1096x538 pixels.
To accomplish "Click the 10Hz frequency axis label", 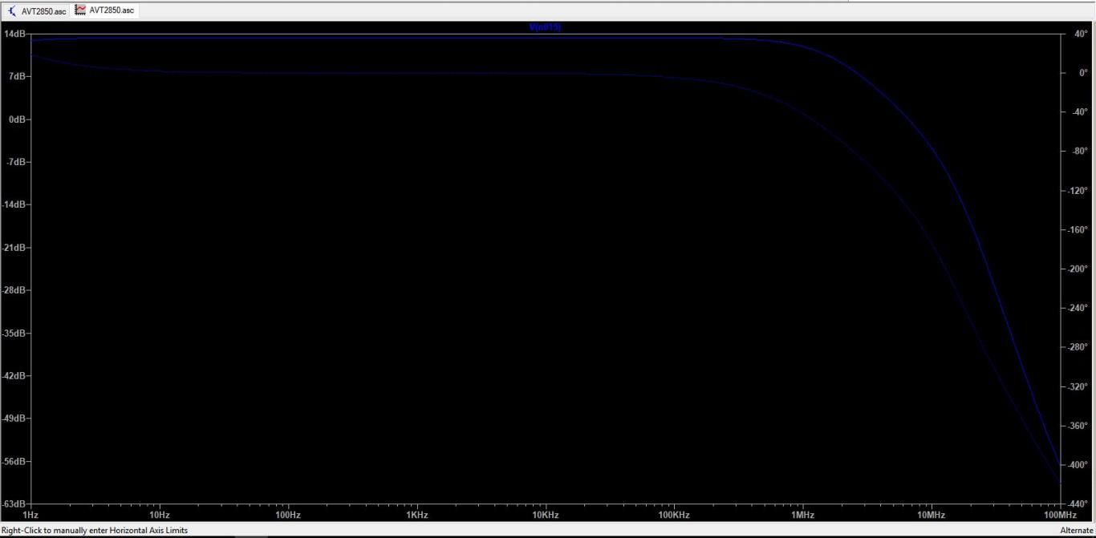I will coord(160,515).
